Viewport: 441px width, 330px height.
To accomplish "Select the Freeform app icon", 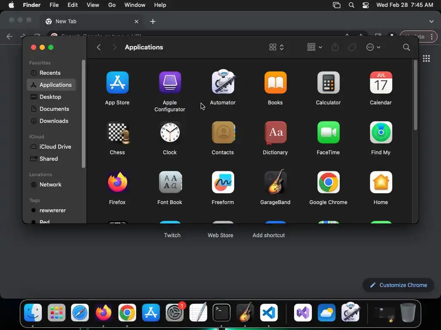I will point(223,182).
